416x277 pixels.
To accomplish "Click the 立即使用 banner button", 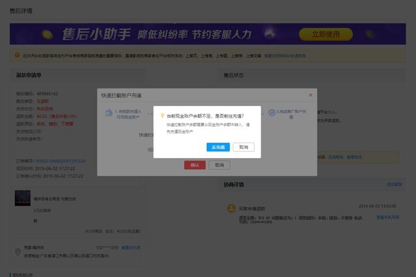I will point(326,34).
